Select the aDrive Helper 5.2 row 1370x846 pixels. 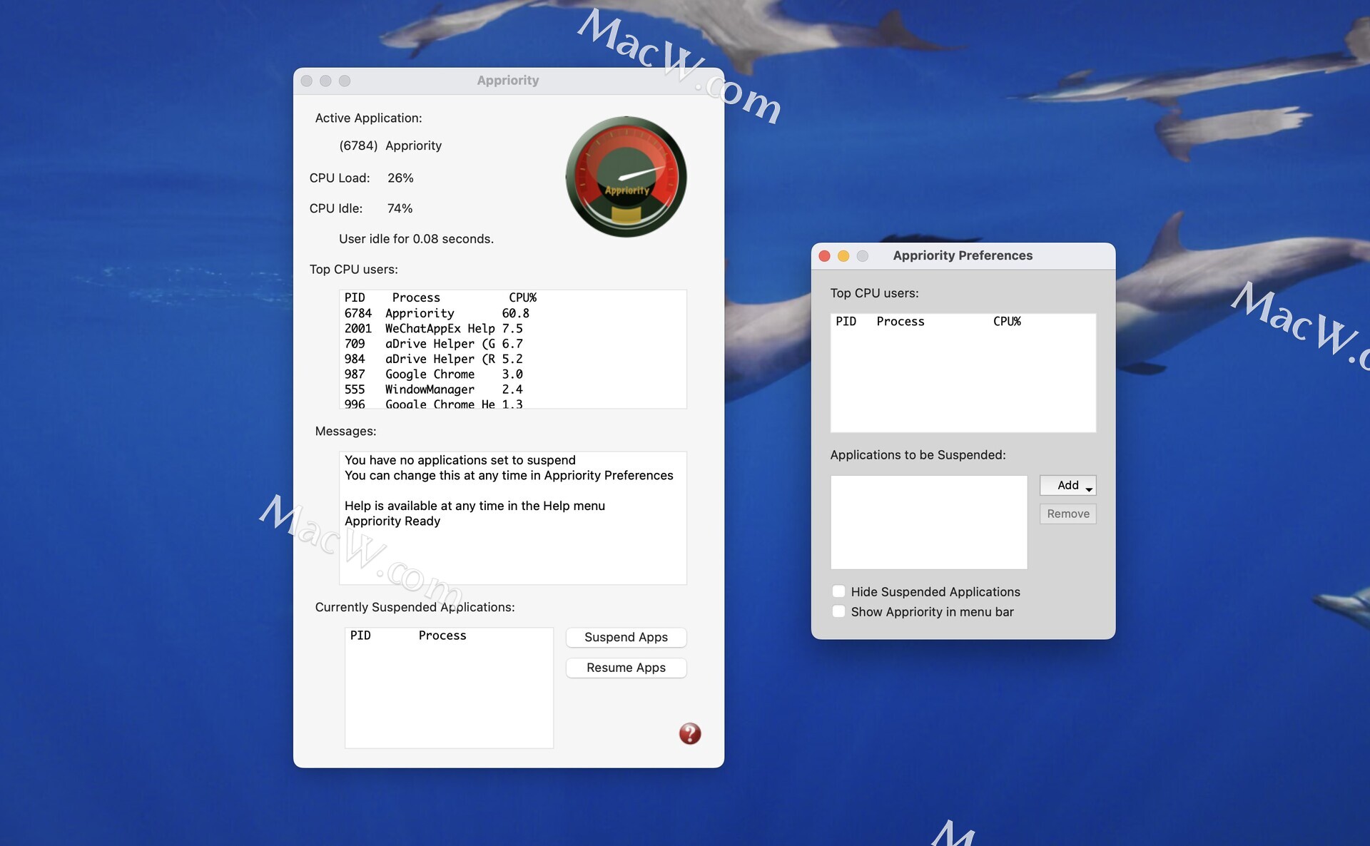tap(512, 359)
